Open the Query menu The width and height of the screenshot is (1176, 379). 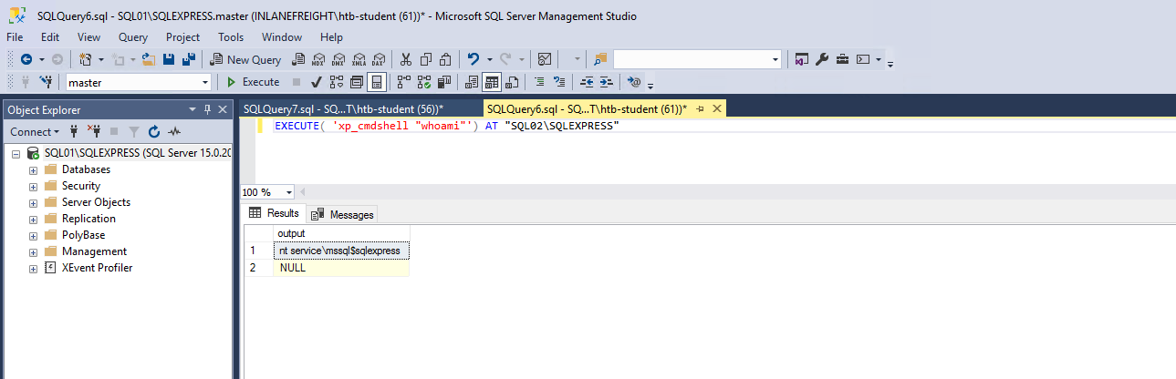tap(133, 37)
